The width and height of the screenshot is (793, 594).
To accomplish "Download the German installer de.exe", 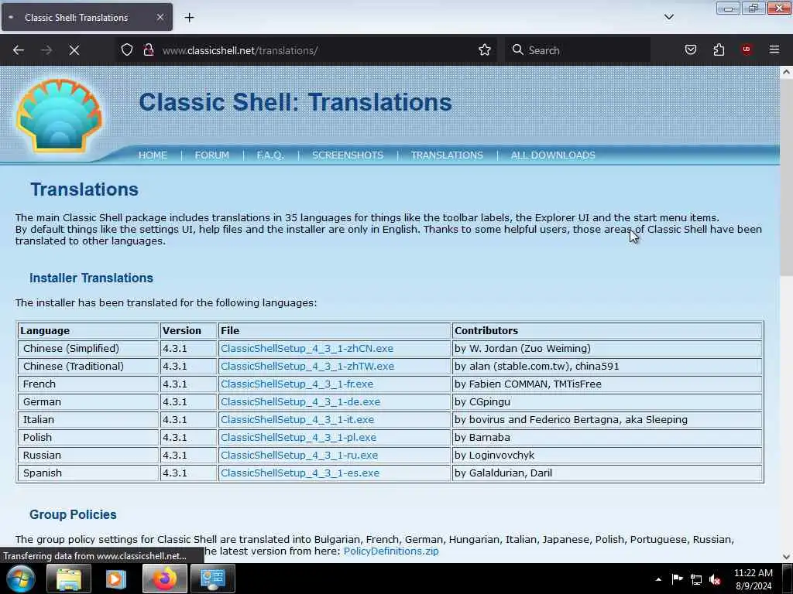I will (x=300, y=401).
